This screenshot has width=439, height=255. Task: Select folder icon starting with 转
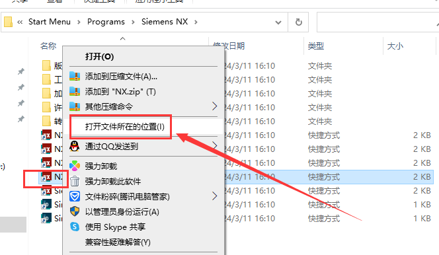click(46, 121)
